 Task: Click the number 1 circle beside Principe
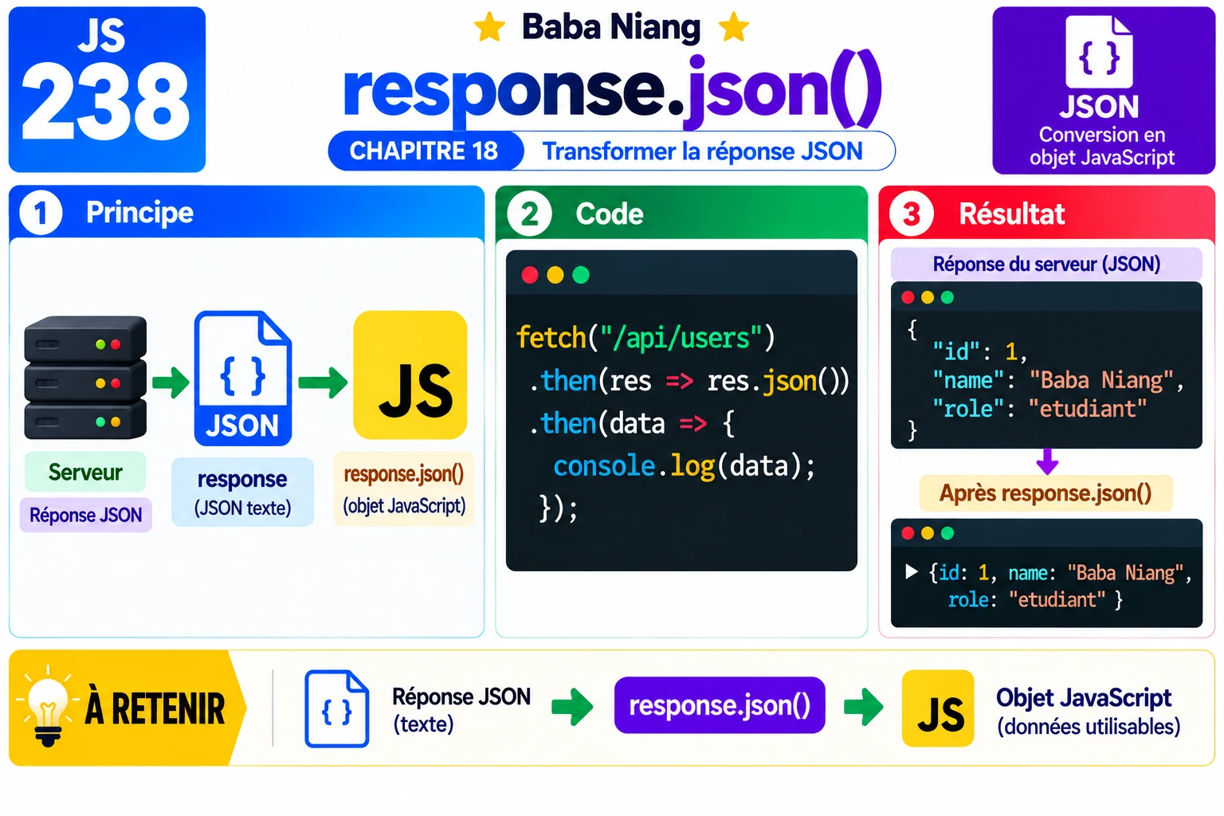(x=41, y=213)
